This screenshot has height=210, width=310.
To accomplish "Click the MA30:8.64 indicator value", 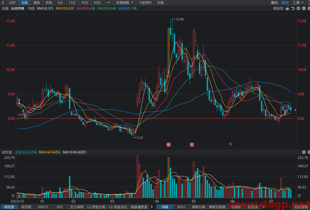I will (x=107, y=8).
